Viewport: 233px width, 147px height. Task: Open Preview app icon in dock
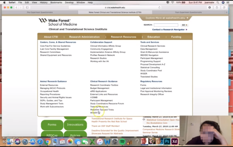tap(55, 142)
